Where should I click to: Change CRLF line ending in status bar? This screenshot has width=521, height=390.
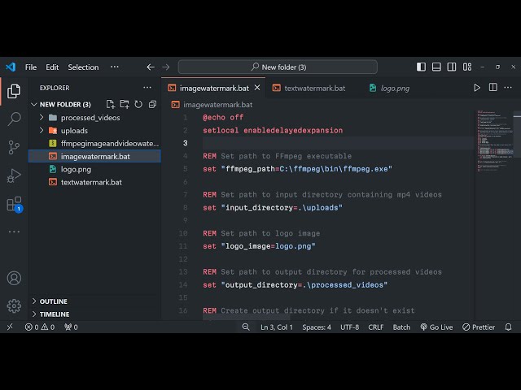click(375, 327)
